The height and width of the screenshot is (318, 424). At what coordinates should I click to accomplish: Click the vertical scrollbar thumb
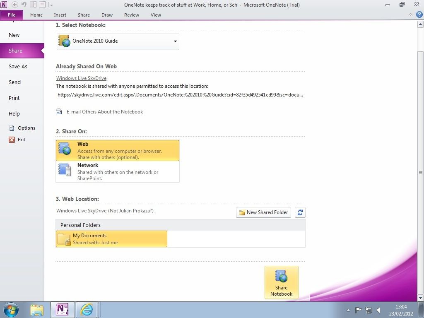point(421,173)
